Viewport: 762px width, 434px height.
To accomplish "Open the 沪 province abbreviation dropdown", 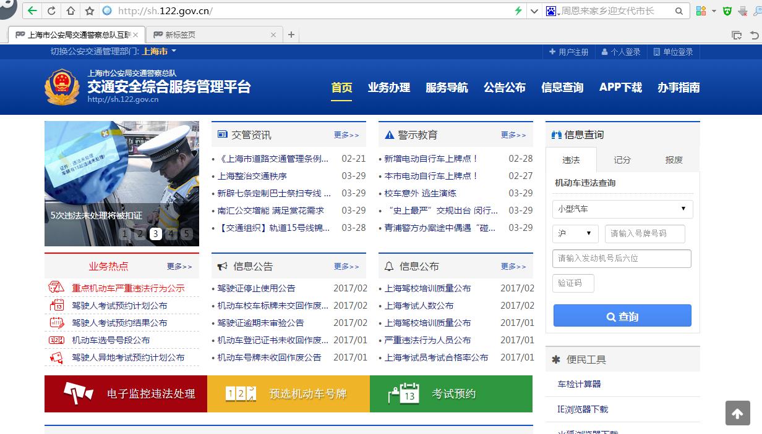I will pyautogui.click(x=575, y=234).
